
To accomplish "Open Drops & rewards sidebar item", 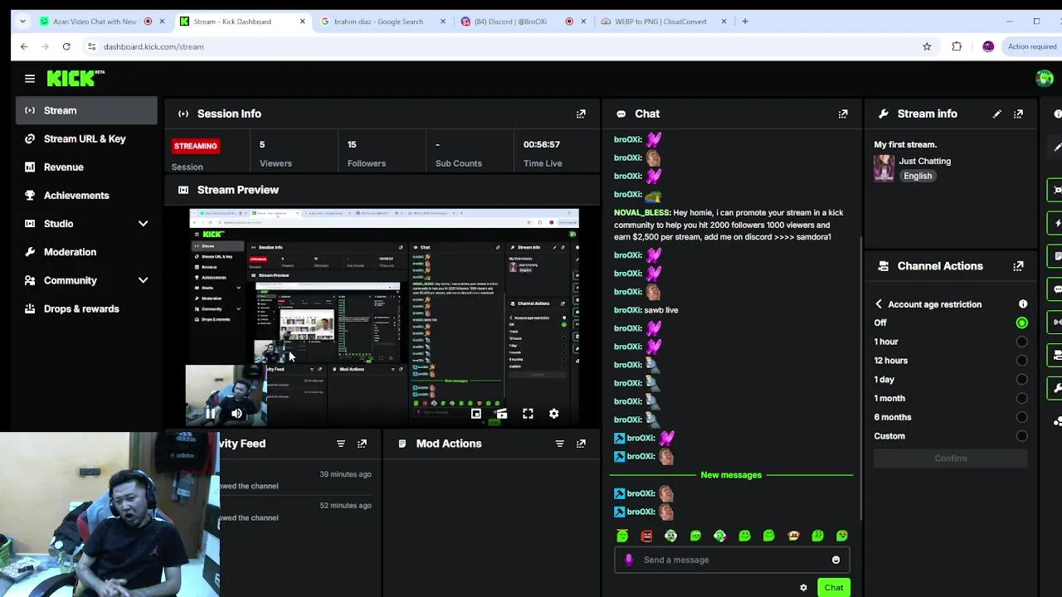I will (x=86, y=308).
